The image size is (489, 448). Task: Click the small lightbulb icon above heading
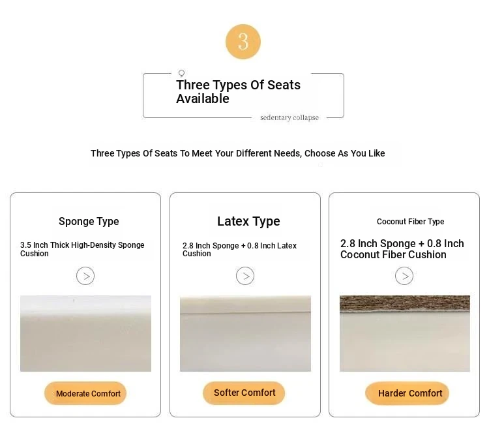point(181,73)
